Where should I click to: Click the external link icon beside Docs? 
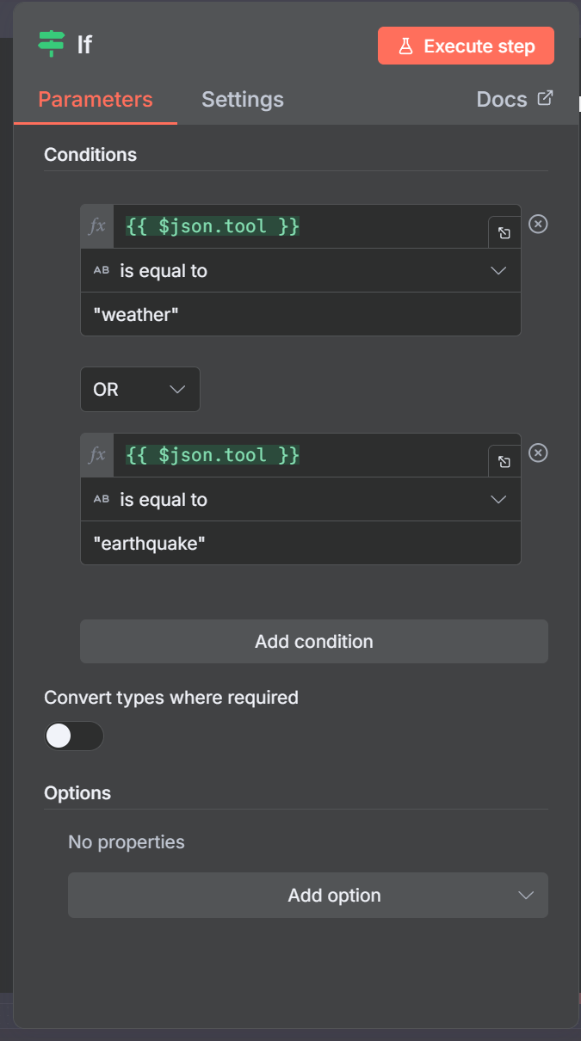click(545, 98)
